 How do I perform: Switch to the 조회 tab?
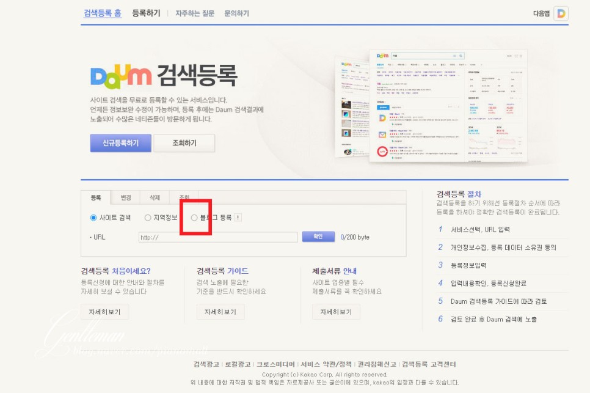coord(184,197)
